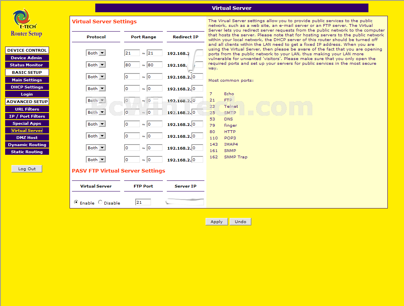The height and width of the screenshot is (306, 404).
Task: Expand the fourth row Protocol dropdown
Action: click(x=96, y=88)
